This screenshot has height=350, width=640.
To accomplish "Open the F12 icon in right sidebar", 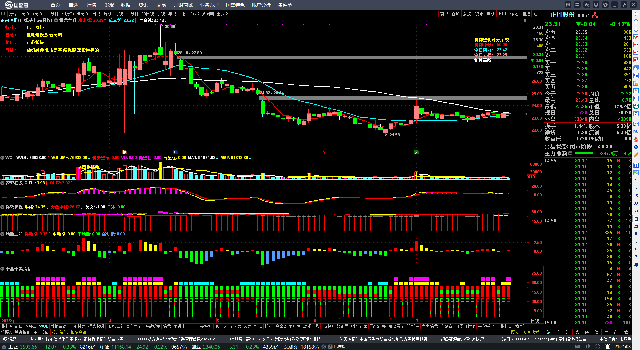I will [636, 99].
